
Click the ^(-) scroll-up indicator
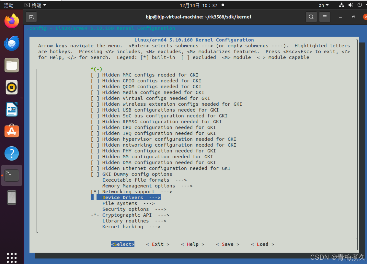click(97, 69)
